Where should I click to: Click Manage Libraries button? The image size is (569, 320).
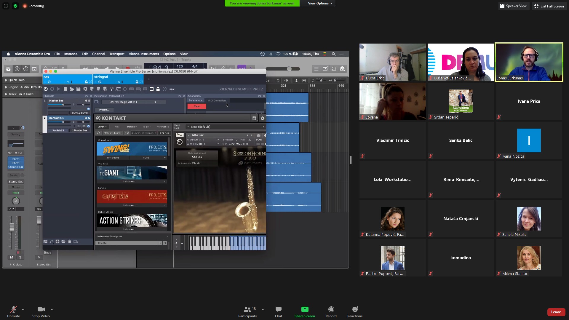click(x=113, y=133)
